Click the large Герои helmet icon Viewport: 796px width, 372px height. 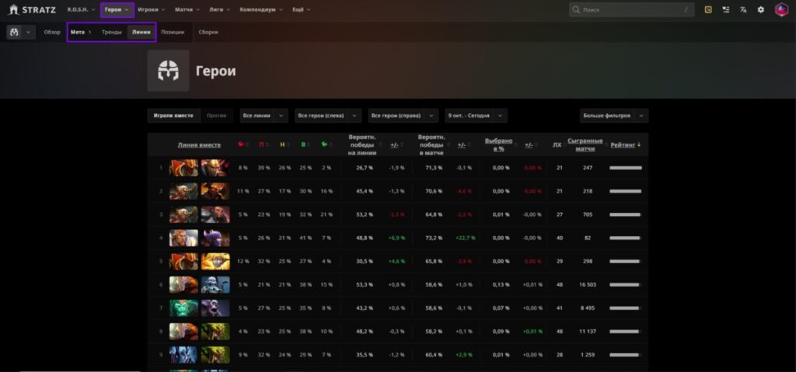[x=168, y=71]
